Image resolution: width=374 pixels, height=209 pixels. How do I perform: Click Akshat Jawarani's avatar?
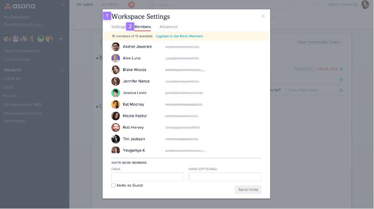point(116,47)
